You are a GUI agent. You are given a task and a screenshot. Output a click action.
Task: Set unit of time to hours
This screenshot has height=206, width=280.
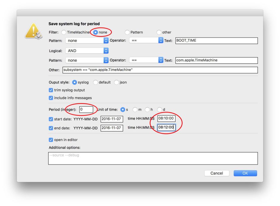[x=147, y=109]
